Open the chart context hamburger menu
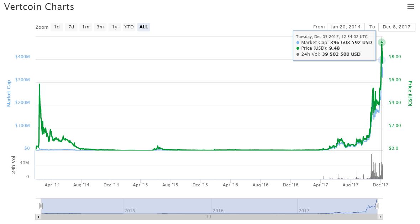The image size is (420, 224). [x=411, y=7]
